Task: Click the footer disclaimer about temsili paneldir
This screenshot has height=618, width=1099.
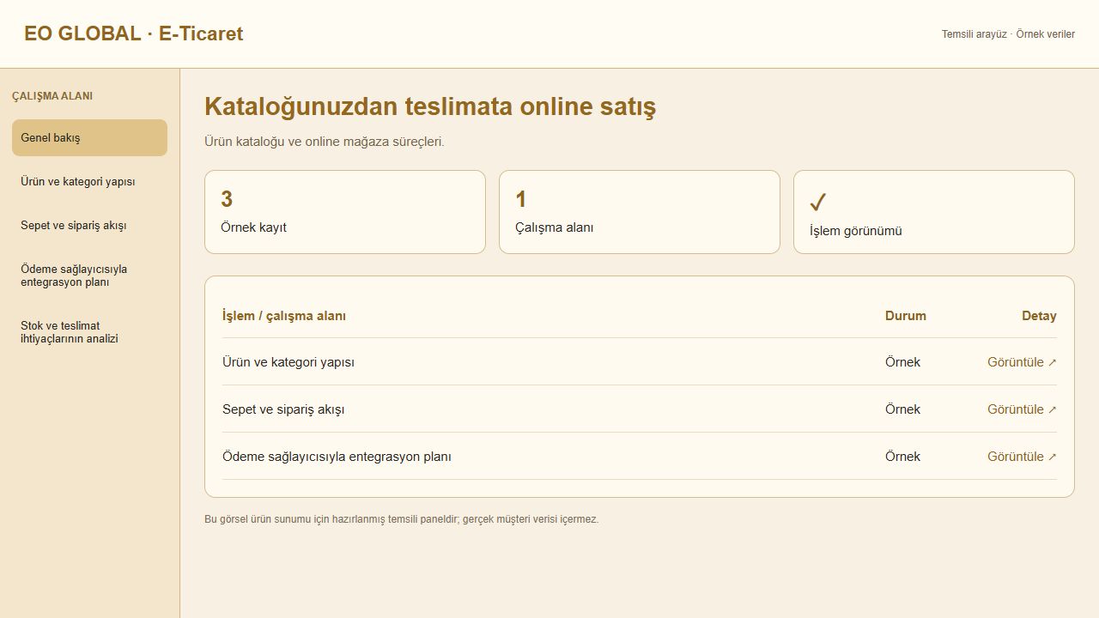Action: click(402, 519)
